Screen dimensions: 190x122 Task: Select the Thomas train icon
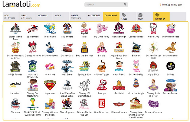click(x=15, y=104)
